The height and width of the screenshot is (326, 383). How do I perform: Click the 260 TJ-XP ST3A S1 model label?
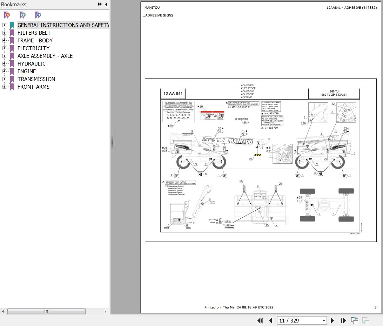click(x=334, y=95)
